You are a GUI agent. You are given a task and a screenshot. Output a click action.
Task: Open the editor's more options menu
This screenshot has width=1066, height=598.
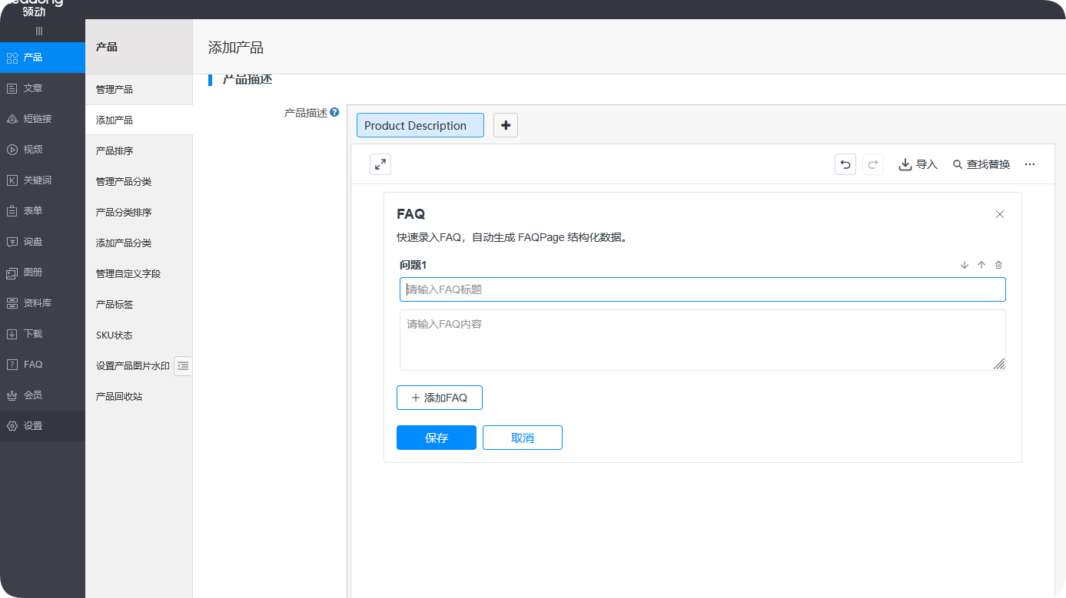(1030, 164)
